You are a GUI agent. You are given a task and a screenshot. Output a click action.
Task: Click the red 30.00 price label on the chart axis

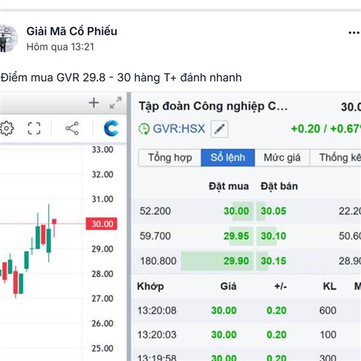tap(102, 224)
